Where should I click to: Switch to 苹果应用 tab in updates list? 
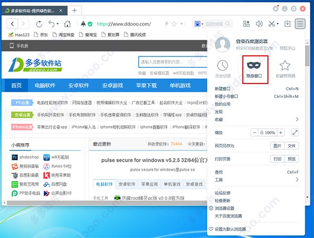point(149,184)
